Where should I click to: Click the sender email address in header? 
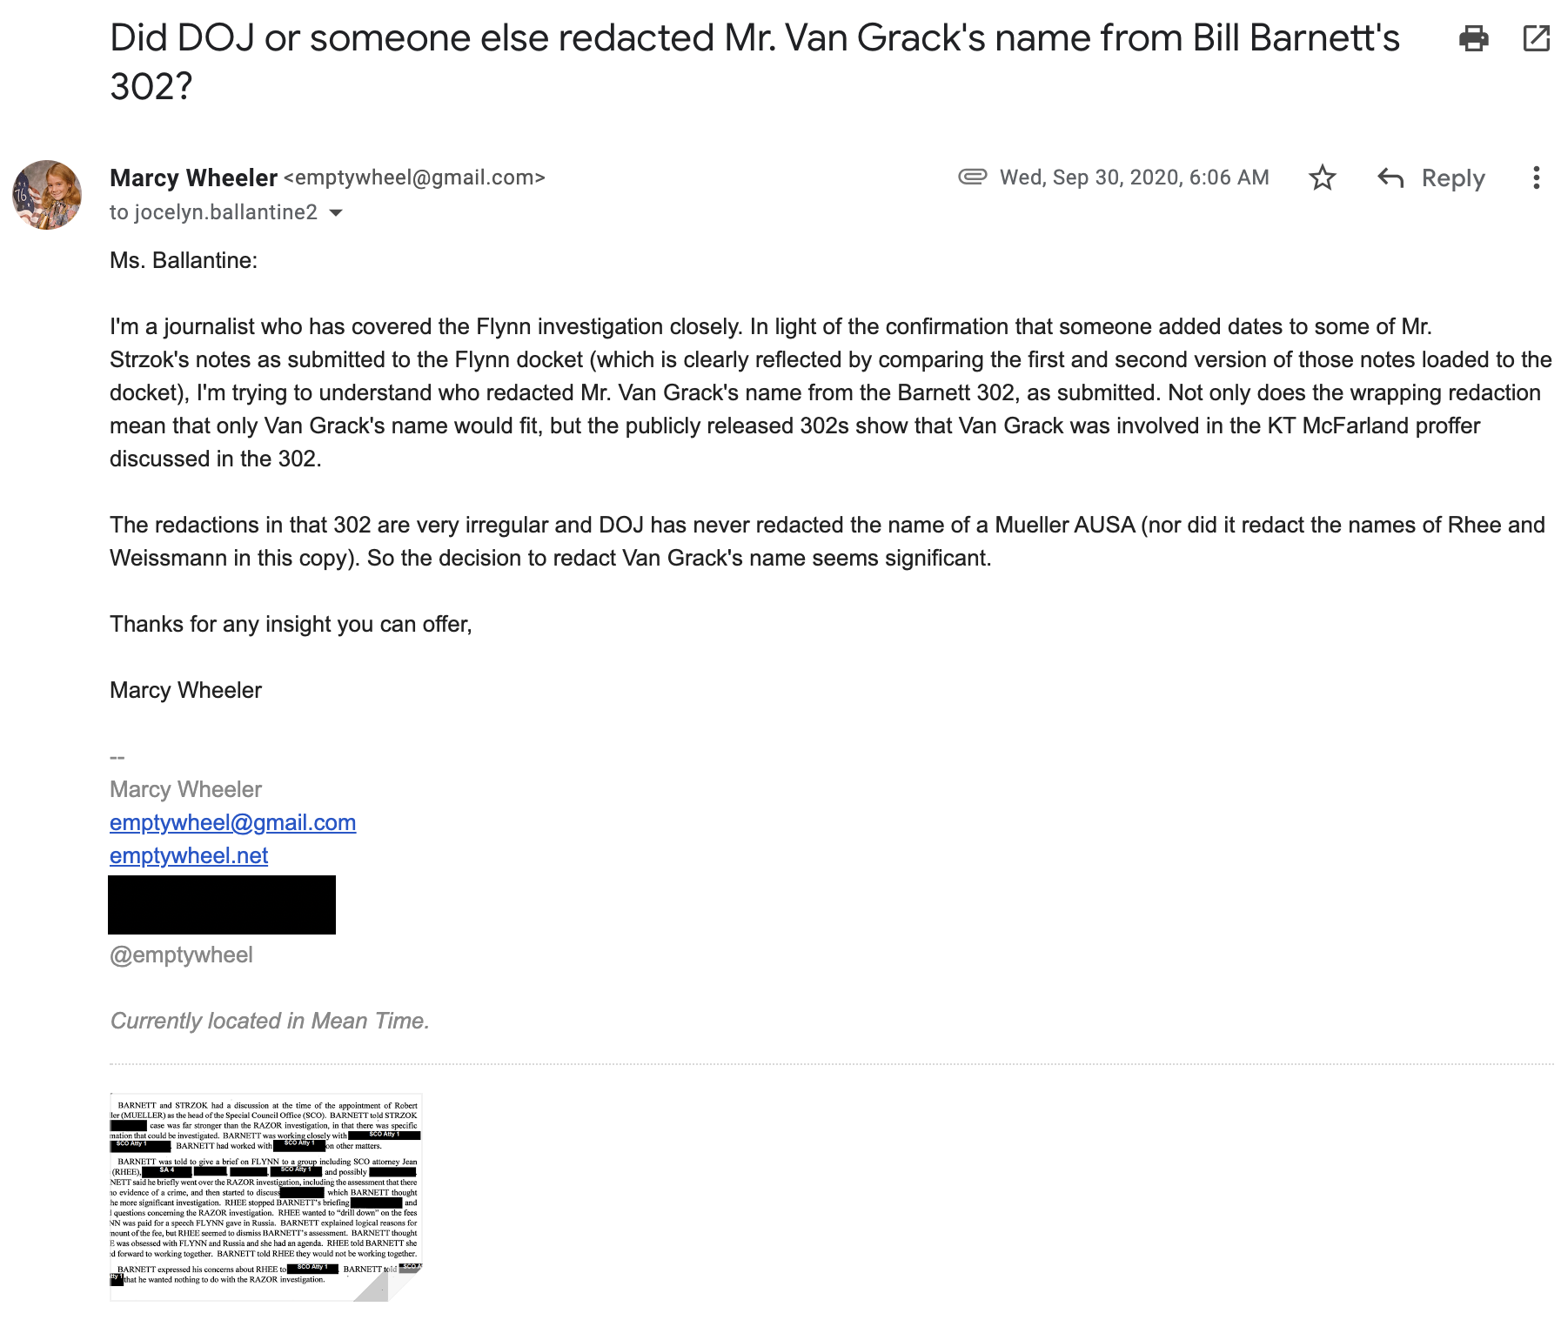(414, 178)
